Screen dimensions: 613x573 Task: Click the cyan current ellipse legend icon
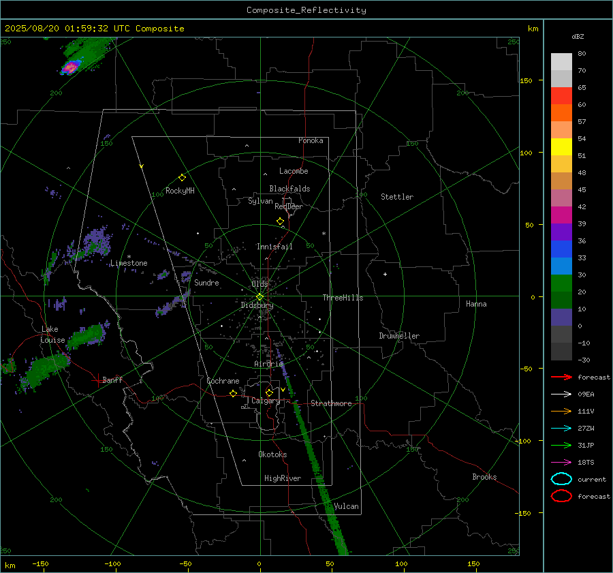tap(561, 479)
